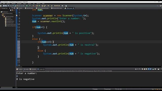Click the New file toolbar icon
The height and width of the screenshot is (91, 162).
tap(1, 6)
